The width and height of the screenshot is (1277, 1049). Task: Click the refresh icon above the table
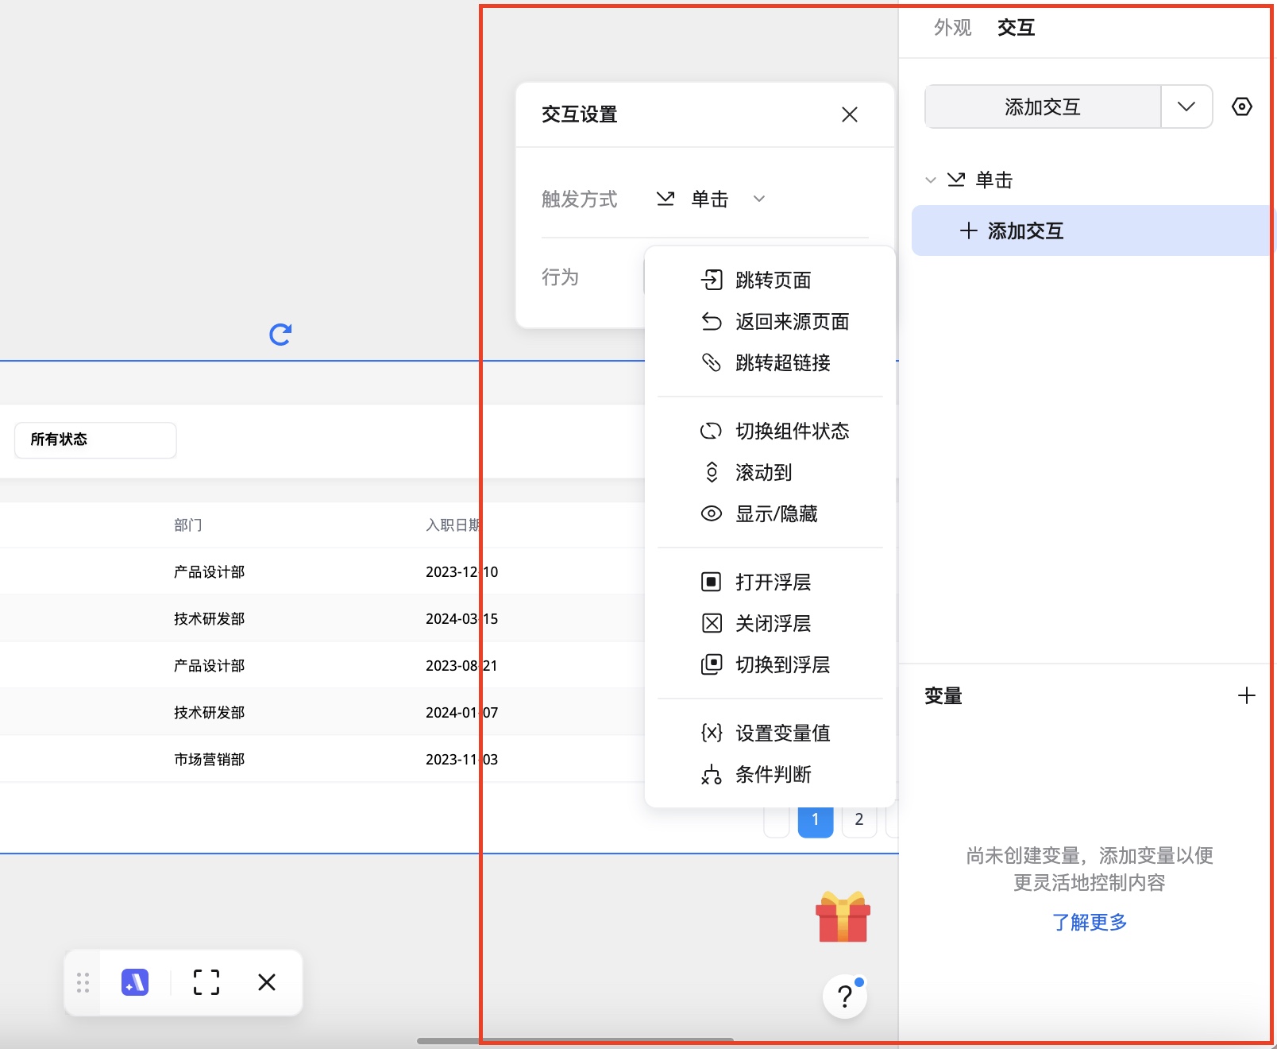pos(280,335)
